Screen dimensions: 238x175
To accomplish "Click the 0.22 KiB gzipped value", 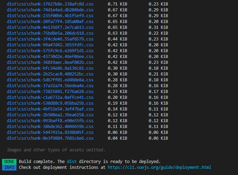I will click(x=158, y=33).
